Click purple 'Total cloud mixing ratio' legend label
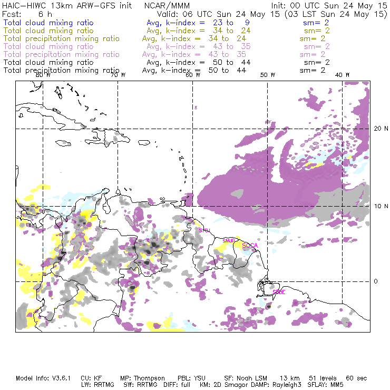 tap(48, 46)
